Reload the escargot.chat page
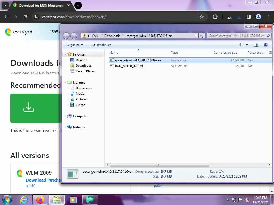The height and width of the screenshot is (205, 274). (25, 17)
